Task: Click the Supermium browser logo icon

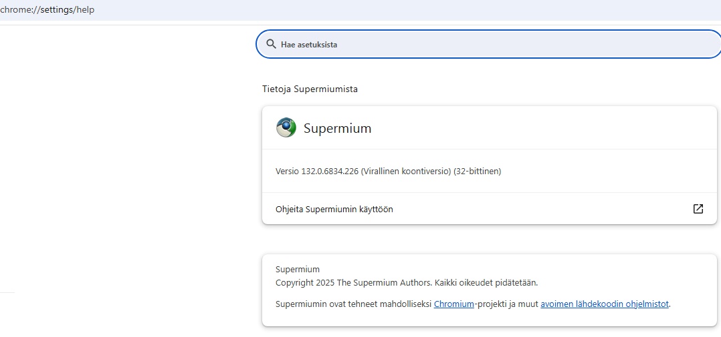Action: coord(286,128)
